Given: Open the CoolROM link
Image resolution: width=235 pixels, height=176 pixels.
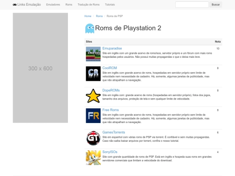Looking at the screenshot, I should [x=110, y=68].
